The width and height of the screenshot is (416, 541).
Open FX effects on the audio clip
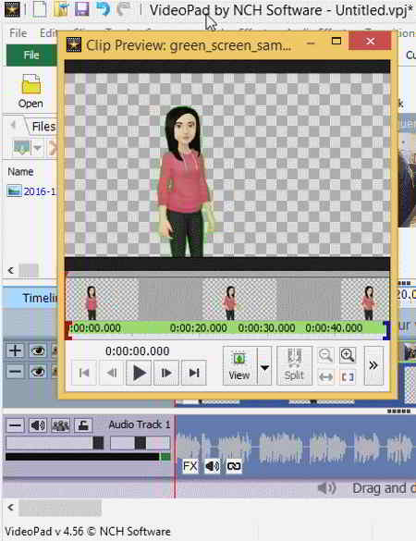point(190,466)
